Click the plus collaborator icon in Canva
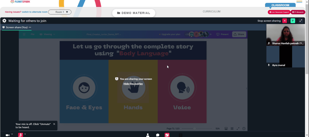The image size is (309, 137). click(211, 34)
